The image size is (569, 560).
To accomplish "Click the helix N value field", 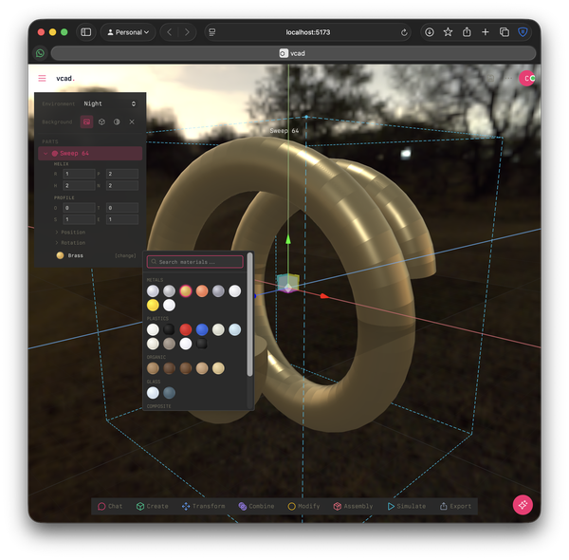I will click(x=122, y=186).
